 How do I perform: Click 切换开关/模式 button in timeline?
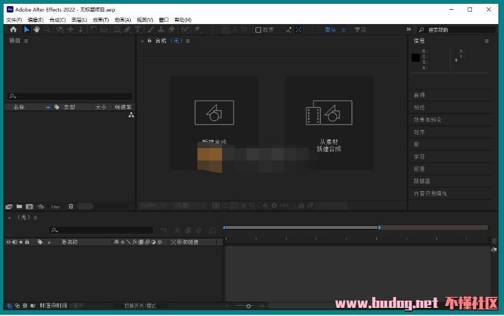(140, 306)
